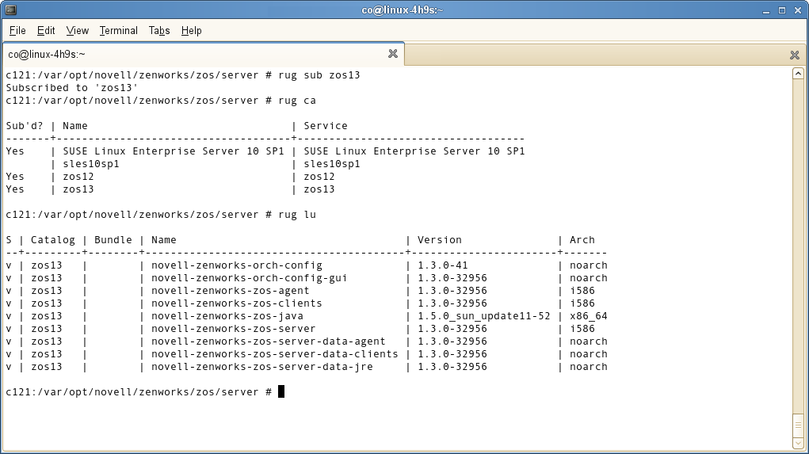Screen dimensions: 809x454
Task: Click 'novell-zenworks-orch-config-gui' package name
Action: click(x=250, y=277)
